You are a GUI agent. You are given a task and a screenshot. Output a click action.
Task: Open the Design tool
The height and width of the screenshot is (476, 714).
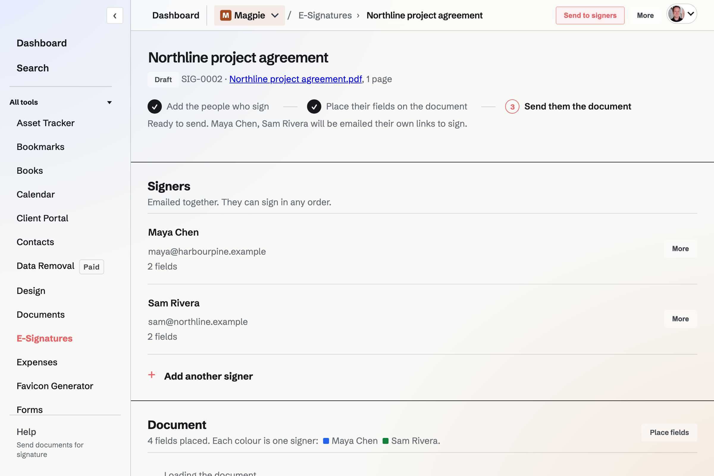(x=31, y=291)
